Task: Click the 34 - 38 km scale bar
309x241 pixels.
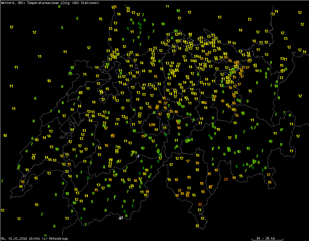Action: (265, 239)
